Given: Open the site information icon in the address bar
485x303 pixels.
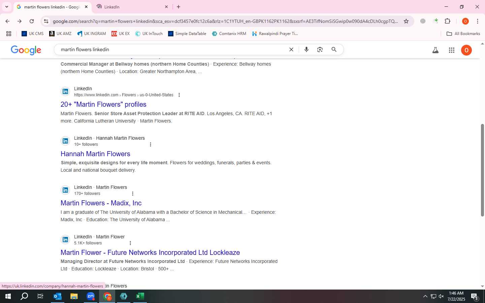Looking at the screenshot, I should pyautogui.click(x=46, y=21).
